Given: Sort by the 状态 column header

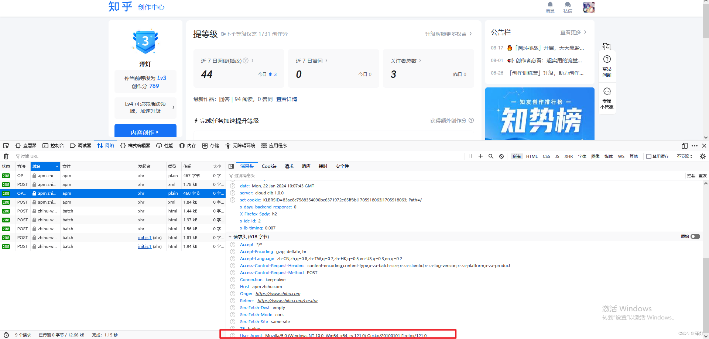Looking at the screenshot, I should tap(7, 166).
